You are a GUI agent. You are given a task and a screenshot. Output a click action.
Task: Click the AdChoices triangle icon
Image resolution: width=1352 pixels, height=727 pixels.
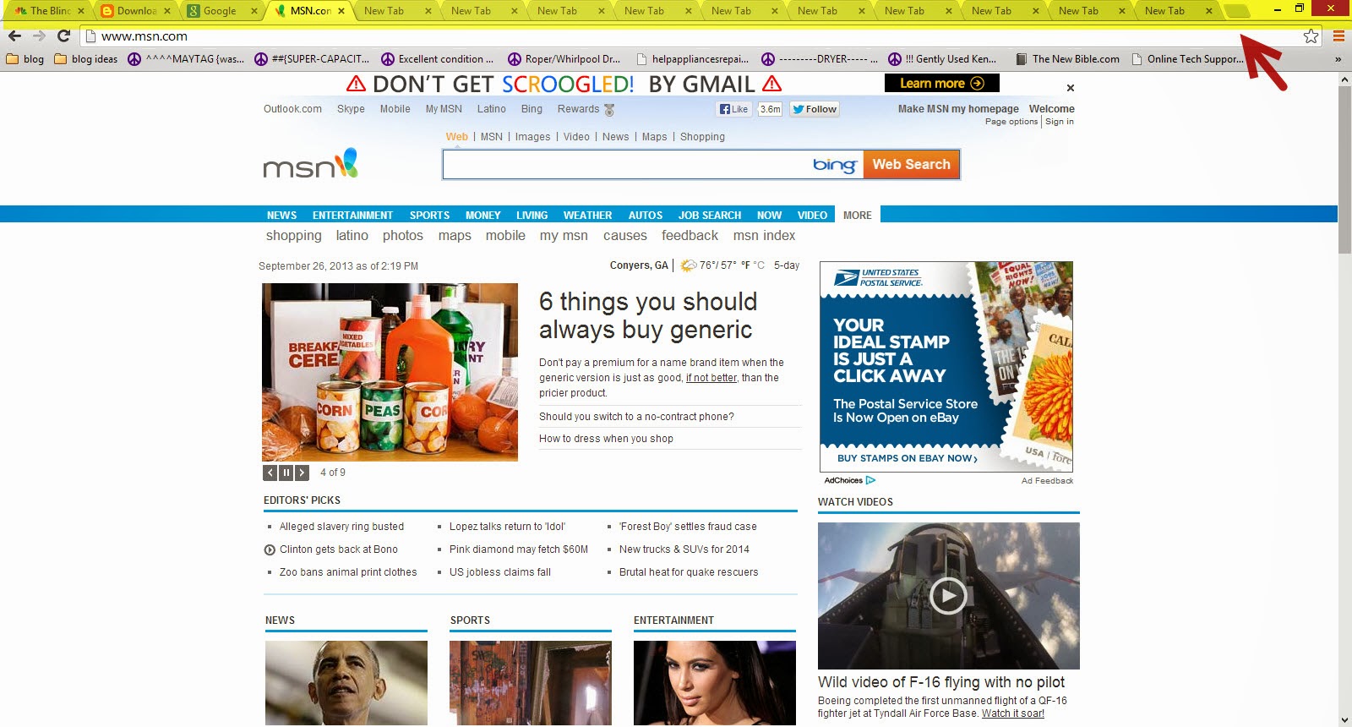pyautogui.click(x=870, y=480)
